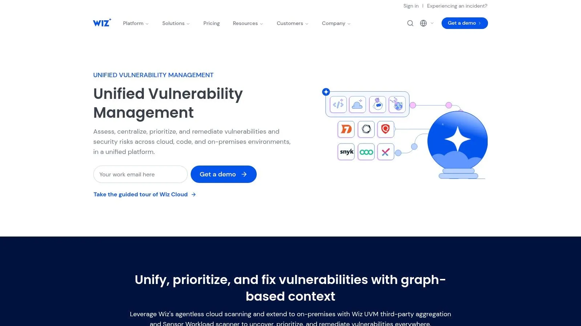Focus the Your work email here field
Viewport: 581px width, 326px height.
click(x=141, y=174)
